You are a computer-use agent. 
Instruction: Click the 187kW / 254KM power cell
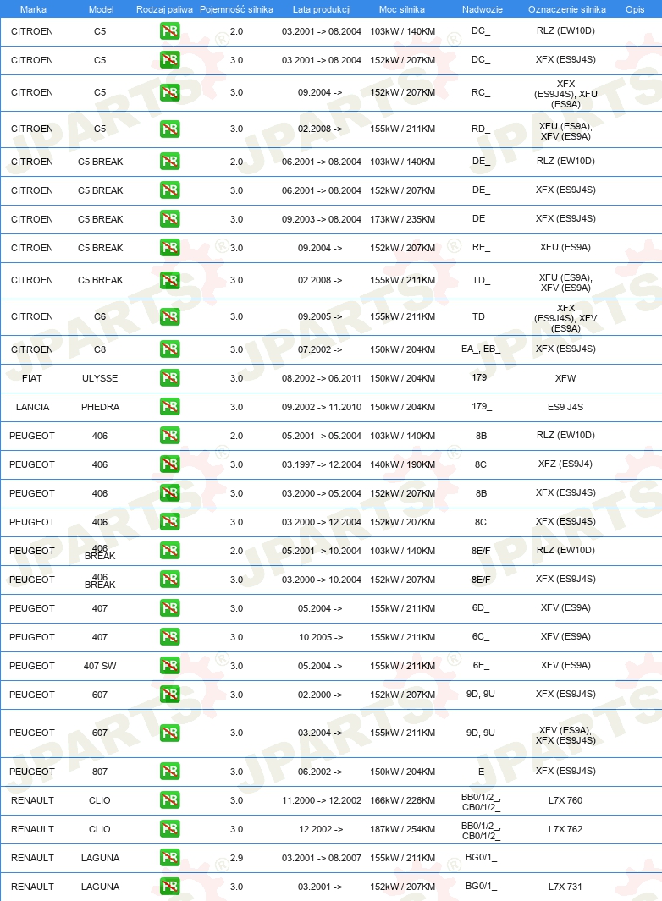tap(403, 828)
